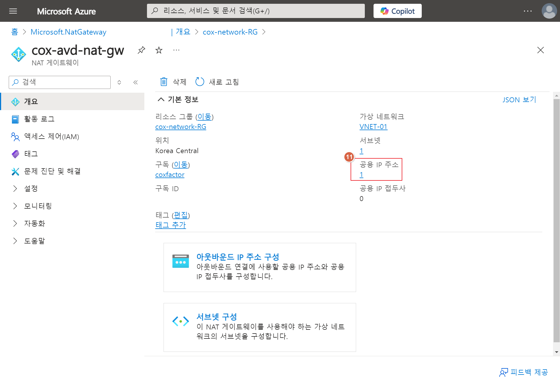Collapse the 기본 정보 section
The width and height of the screenshot is (560, 387).
pyautogui.click(x=161, y=99)
